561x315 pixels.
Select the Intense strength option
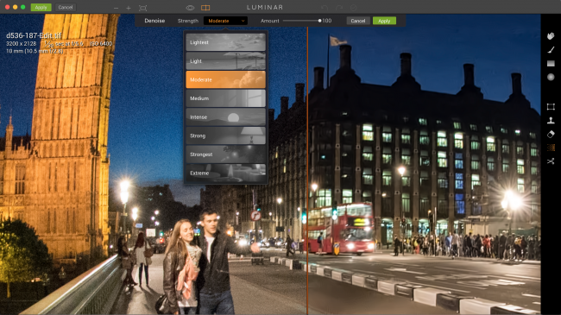226,117
